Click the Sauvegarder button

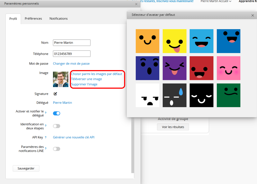coord(26,168)
